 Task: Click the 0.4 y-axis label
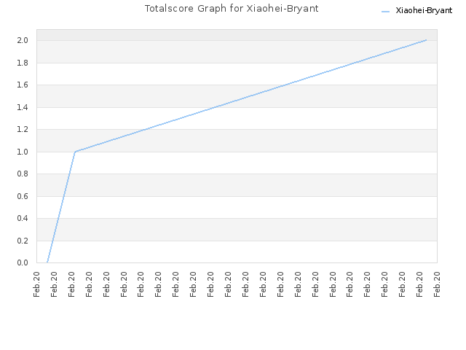[x=23, y=219]
